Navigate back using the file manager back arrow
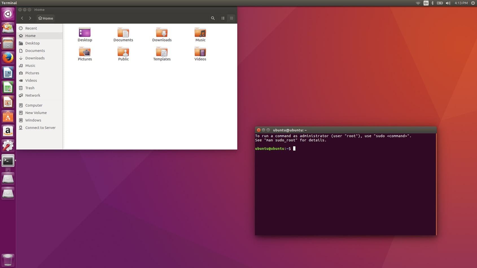477x268 pixels. tap(22, 18)
